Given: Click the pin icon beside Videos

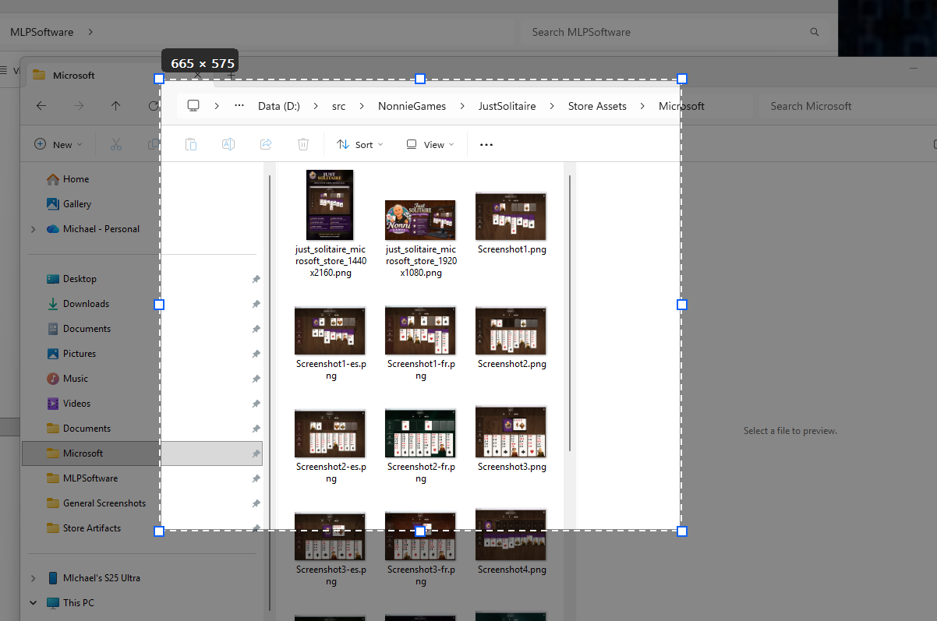Looking at the screenshot, I should pos(256,404).
